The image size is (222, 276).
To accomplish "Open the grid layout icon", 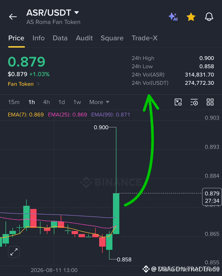I will [x=210, y=102].
